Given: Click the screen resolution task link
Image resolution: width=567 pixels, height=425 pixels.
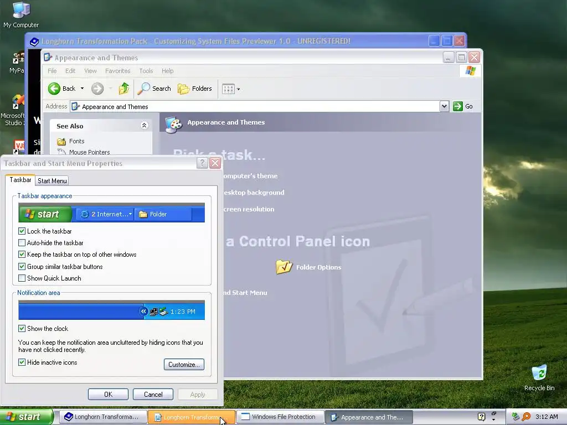Looking at the screenshot, I should 249,209.
